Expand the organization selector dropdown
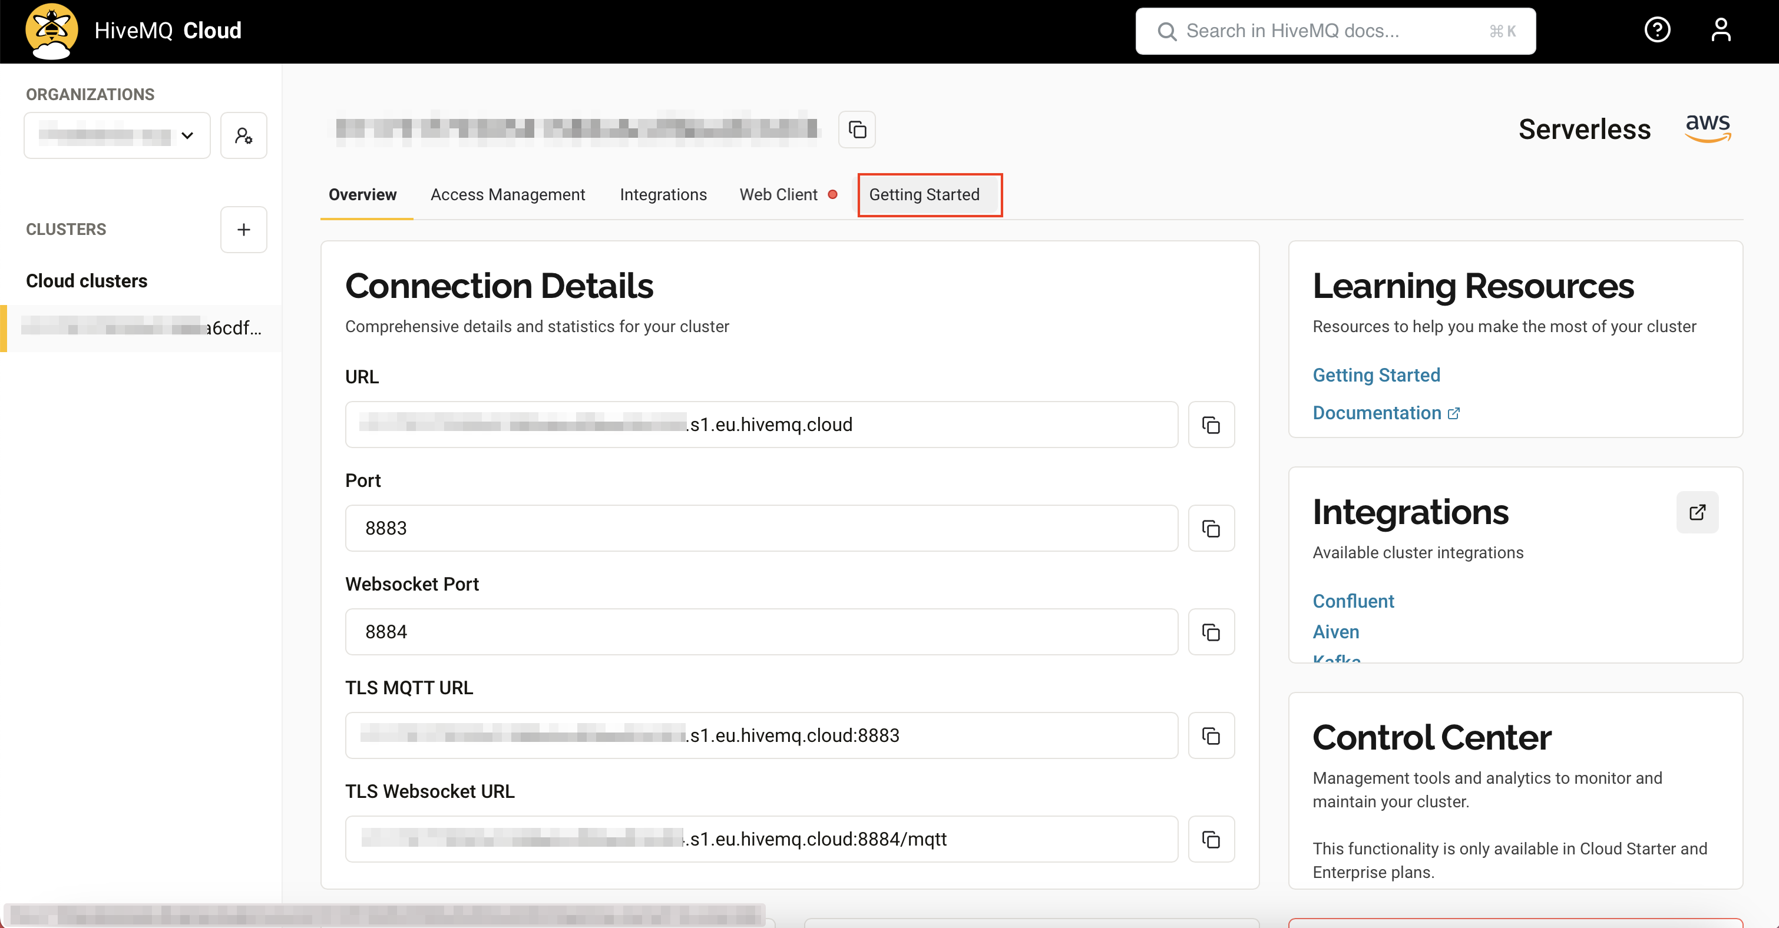The image size is (1779, 928). tap(117, 135)
